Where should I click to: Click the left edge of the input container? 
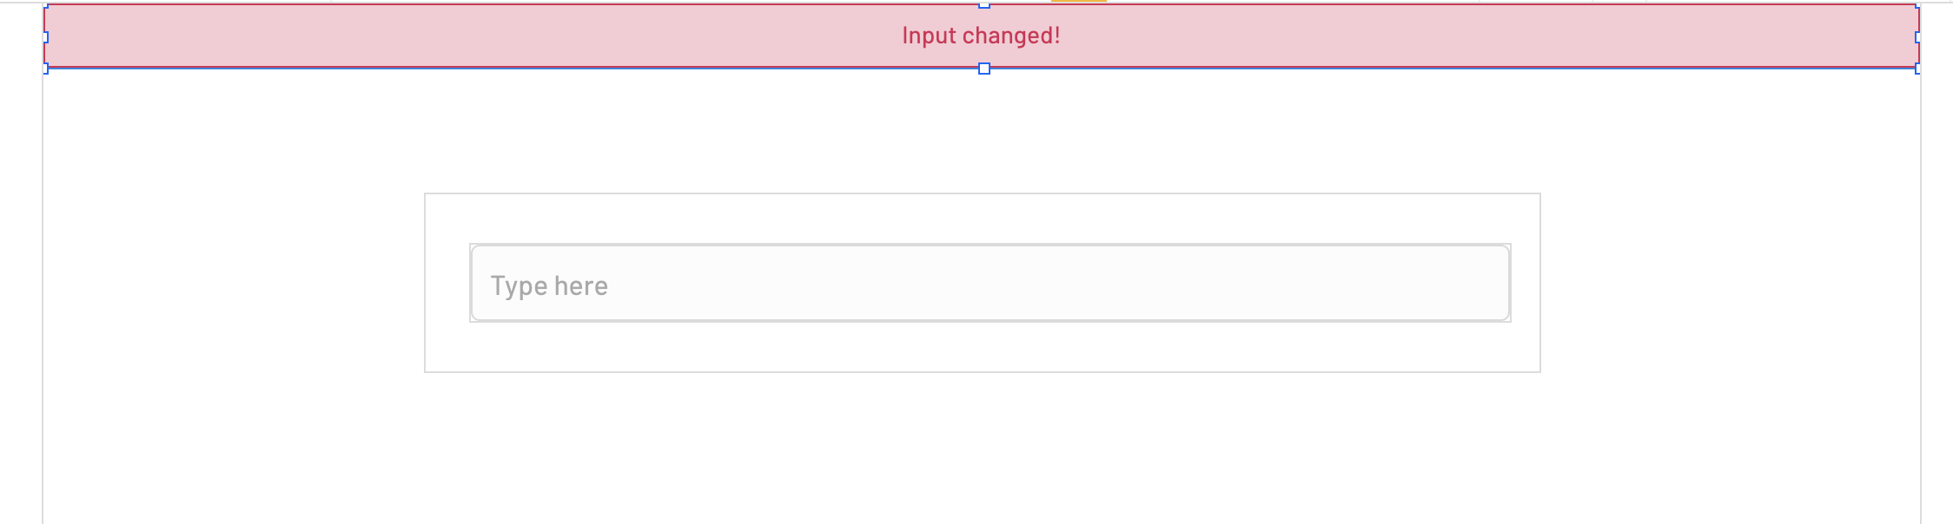point(425,283)
